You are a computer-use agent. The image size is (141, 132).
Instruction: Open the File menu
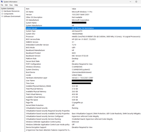click(x=2, y=5)
